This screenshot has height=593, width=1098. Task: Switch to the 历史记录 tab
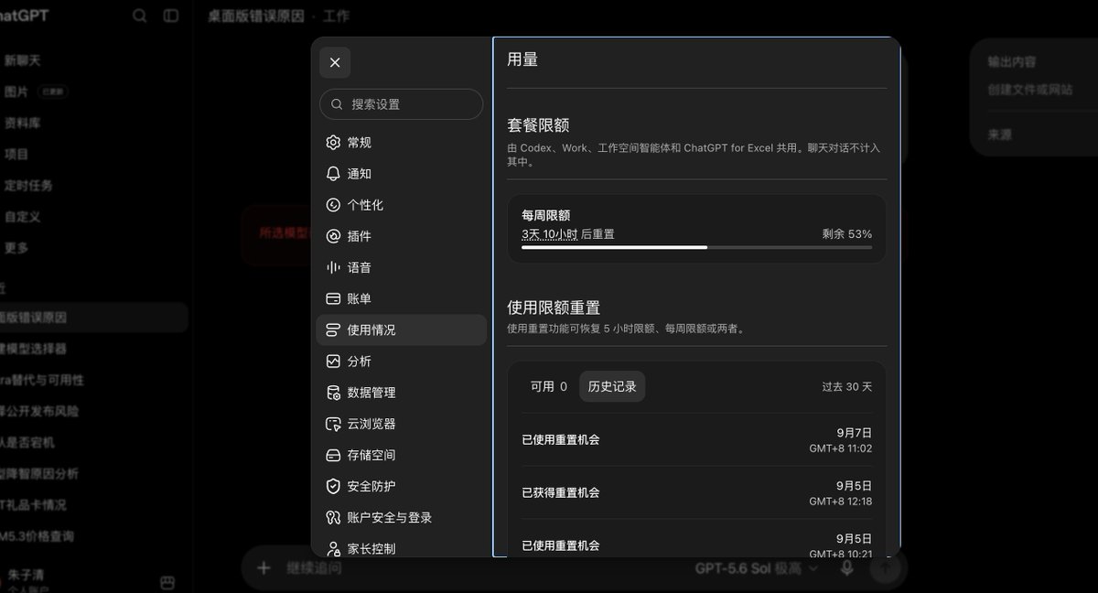612,386
